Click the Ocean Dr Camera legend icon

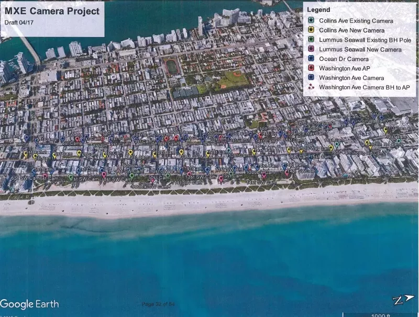click(x=311, y=59)
